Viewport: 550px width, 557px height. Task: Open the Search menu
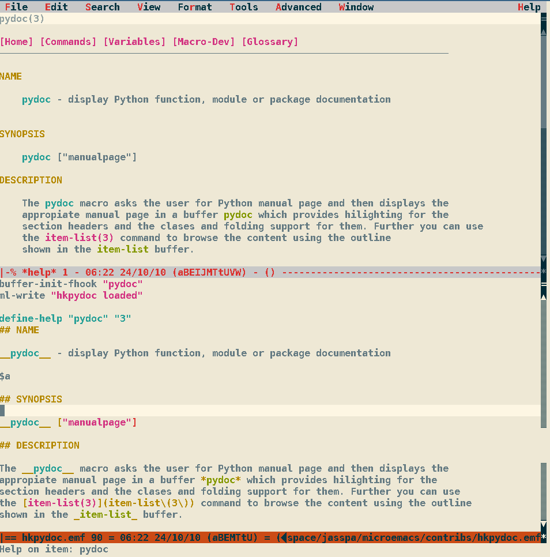tap(102, 7)
